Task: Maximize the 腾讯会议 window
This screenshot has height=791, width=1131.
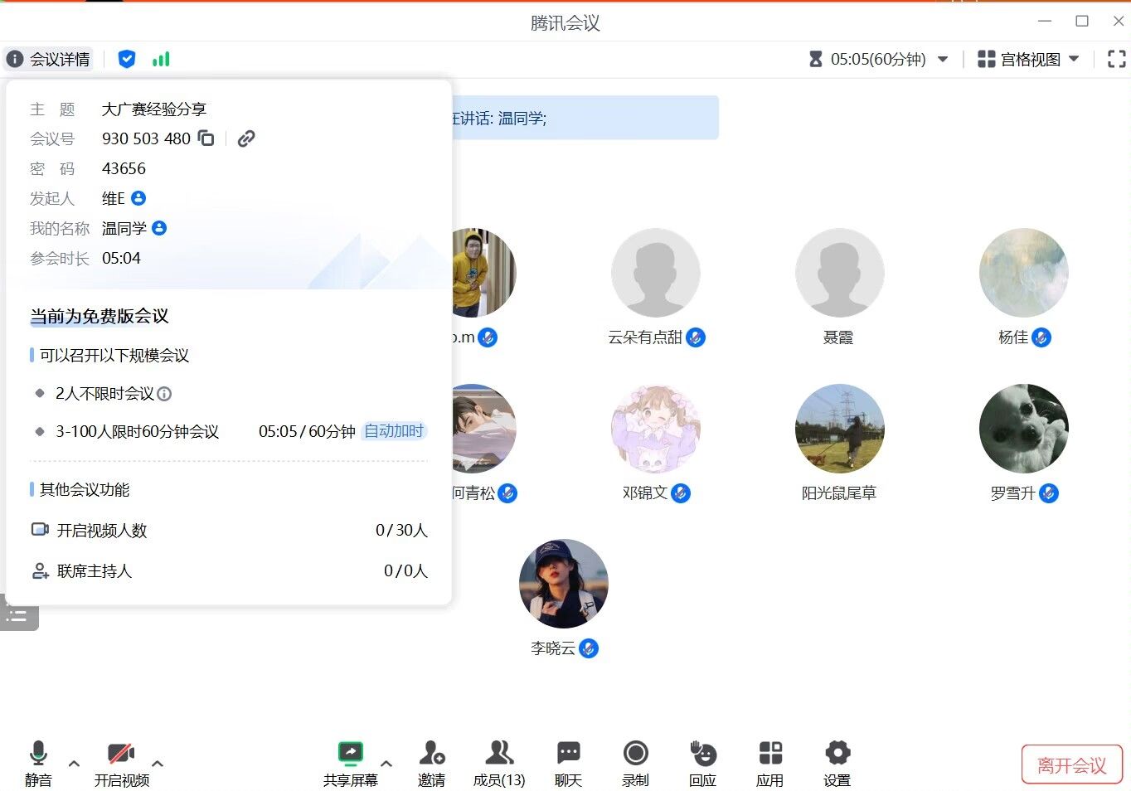Action: coord(1082,21)
